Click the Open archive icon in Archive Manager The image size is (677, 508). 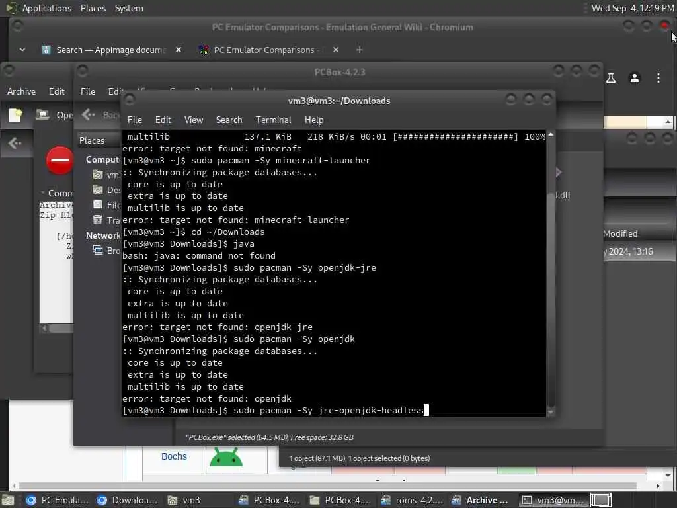(x=54, y=115)
